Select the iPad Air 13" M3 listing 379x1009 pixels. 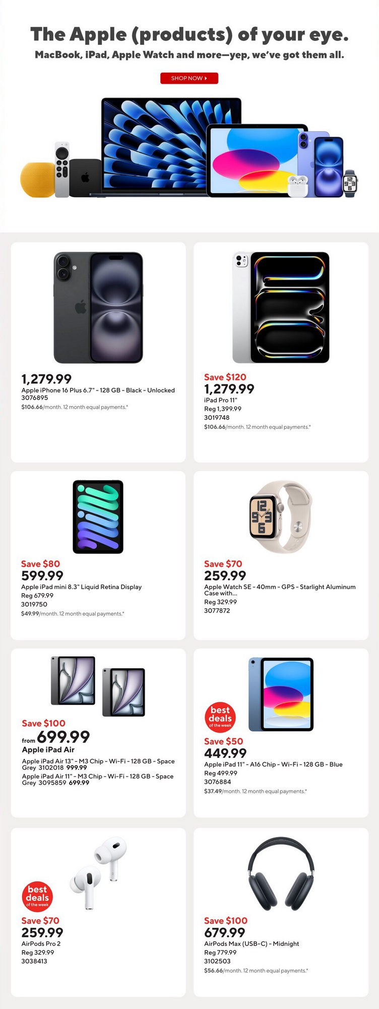pyautogui.click(x=98, y=764)
